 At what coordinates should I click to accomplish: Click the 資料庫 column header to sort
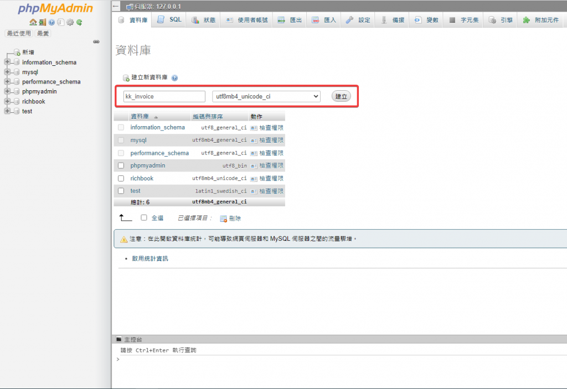140,117
